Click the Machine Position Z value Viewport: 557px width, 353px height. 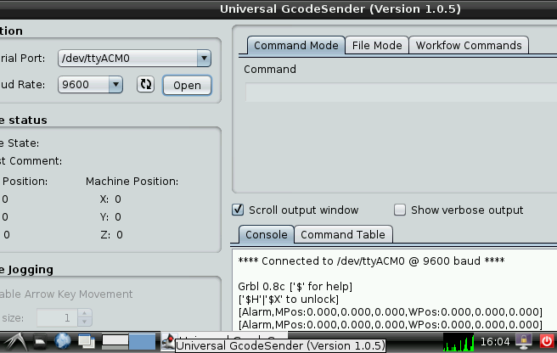[120, 235]
